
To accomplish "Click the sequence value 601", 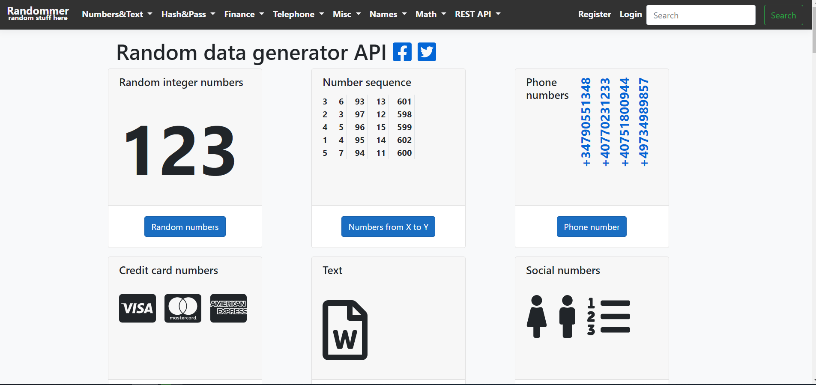I will click(404, 101).
